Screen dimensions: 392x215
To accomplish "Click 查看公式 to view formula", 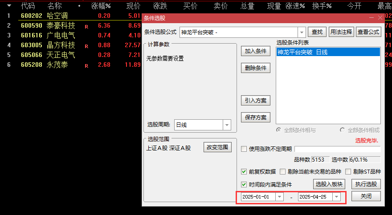I will [x=368, y=32].
